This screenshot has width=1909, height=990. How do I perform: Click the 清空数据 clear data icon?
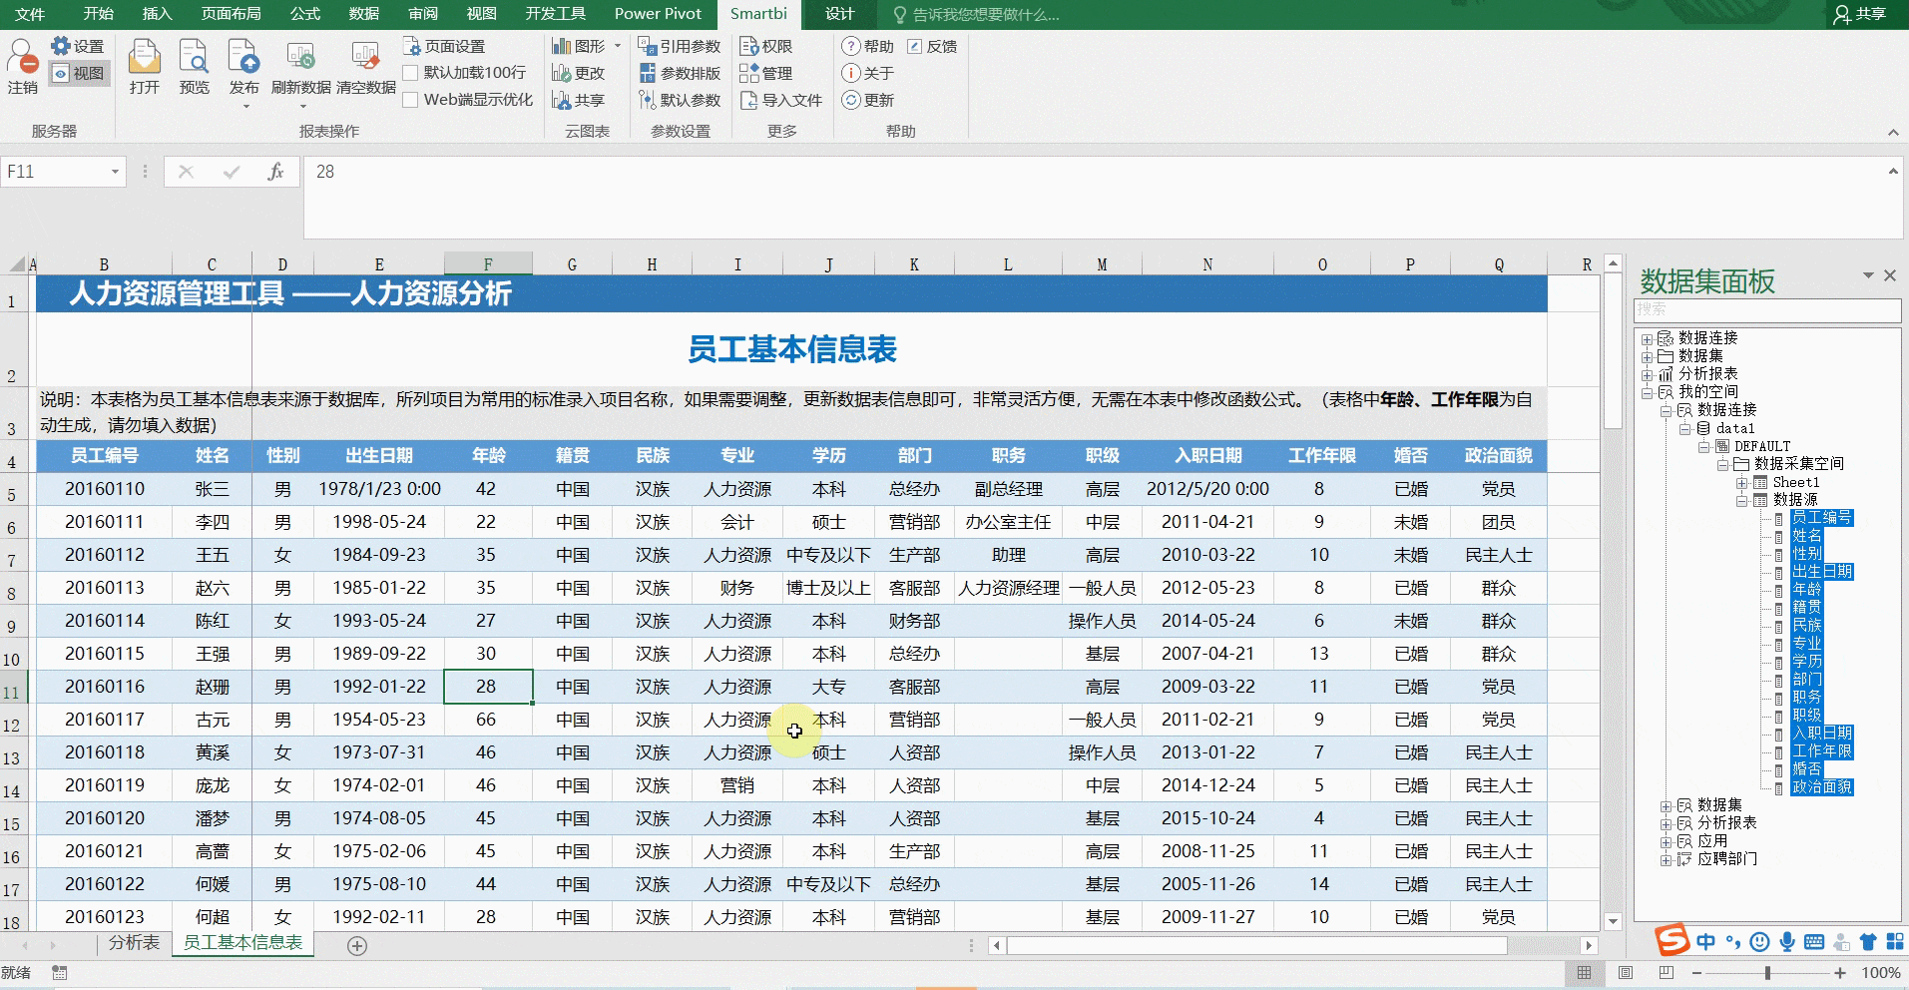[366, 66]
